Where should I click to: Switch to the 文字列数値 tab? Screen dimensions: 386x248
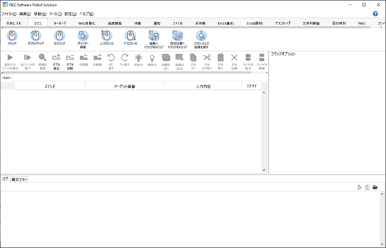[311, 23]
